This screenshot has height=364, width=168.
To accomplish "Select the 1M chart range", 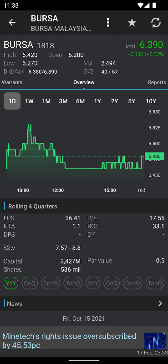I will [46, 101].
